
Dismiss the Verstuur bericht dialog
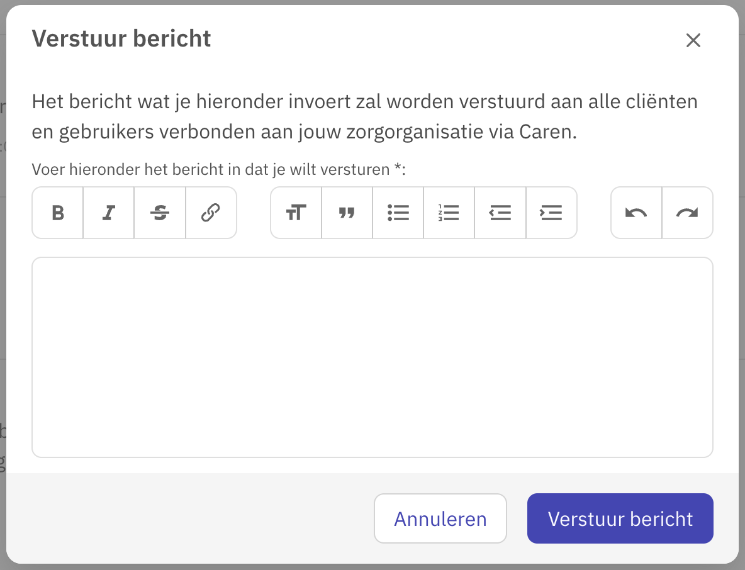[693, 40]
